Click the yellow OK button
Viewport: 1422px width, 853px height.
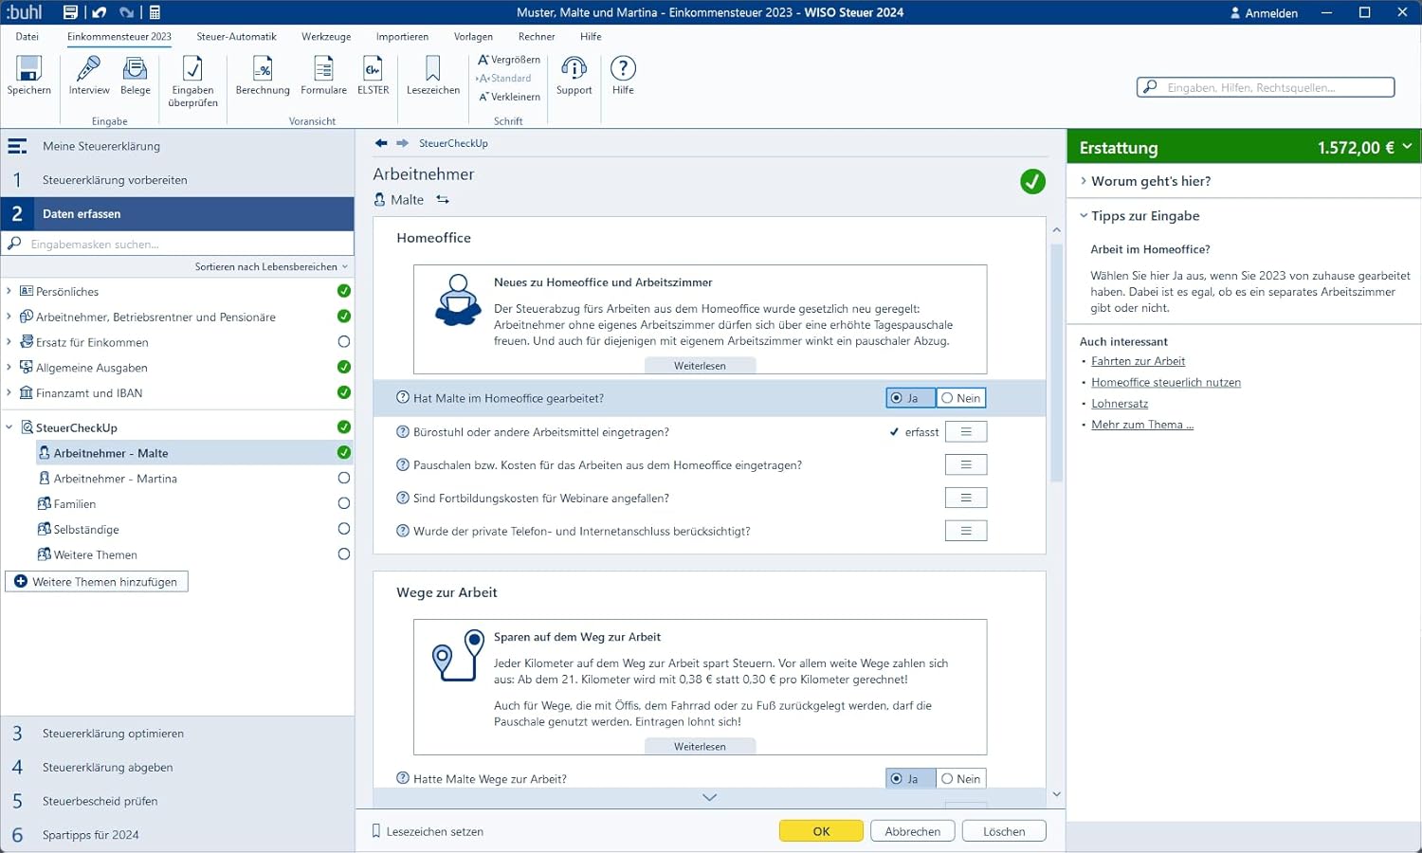coord(821,831)
